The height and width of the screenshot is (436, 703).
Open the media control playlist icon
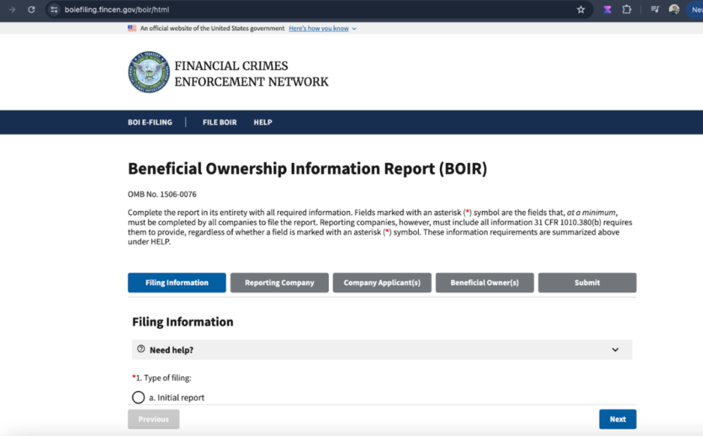655,10
